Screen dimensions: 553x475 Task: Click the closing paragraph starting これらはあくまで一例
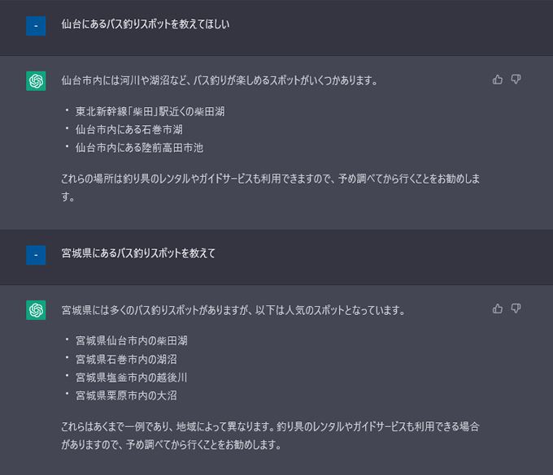click(271, 435)
